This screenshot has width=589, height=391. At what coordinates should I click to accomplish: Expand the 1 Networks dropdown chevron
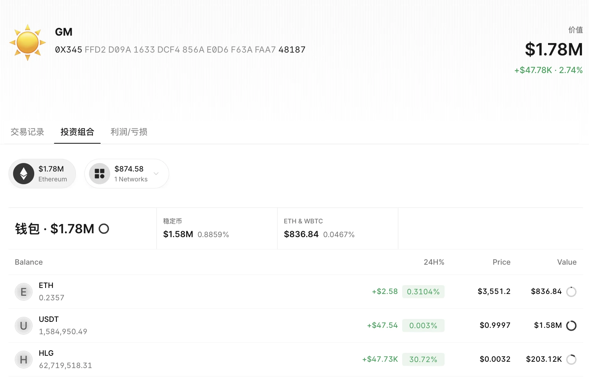(156, 174)
